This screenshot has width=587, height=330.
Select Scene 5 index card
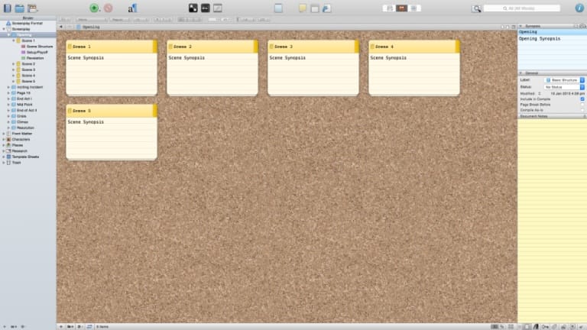pos(112,132)
